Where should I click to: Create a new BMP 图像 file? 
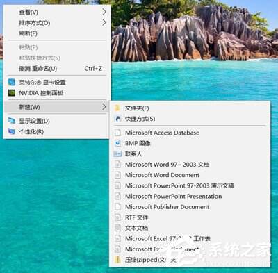(190, 143)
